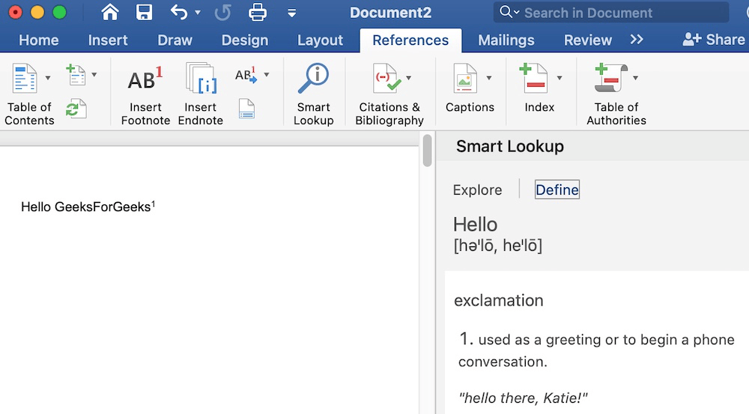
Task: Click the document vertical scrollbar thumb
Action: point(427,150)
